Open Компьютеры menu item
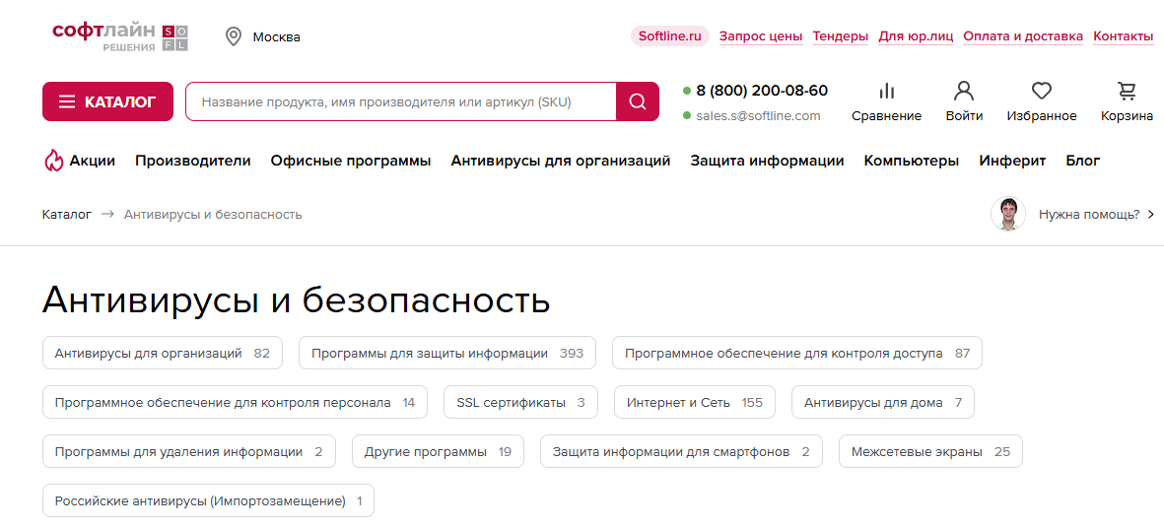1164x530 pixels. click(x=912, y=161)
